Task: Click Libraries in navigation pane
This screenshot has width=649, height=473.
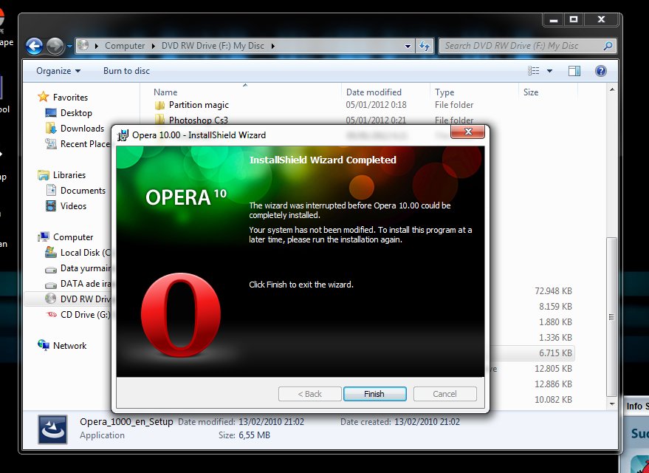Action: tap(69, 175)
